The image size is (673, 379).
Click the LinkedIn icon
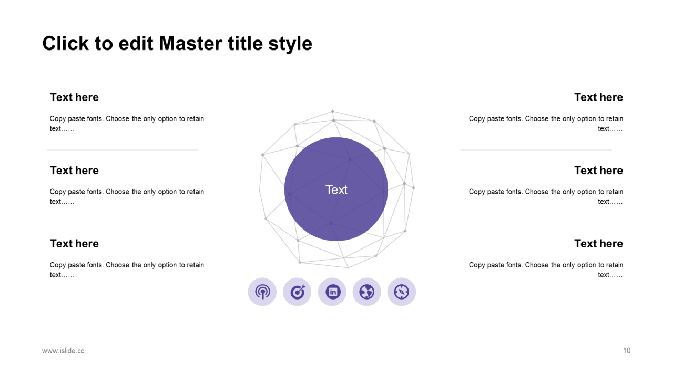pos(332,292)
